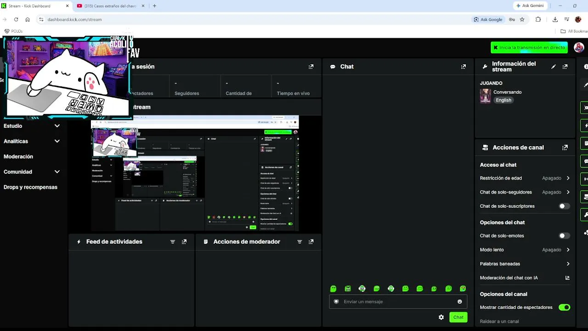Image resolution: width=588 pixels, height=331 pixels.
Task: Open Drops y recompensas in sidebar
Action: pos(30,188)
